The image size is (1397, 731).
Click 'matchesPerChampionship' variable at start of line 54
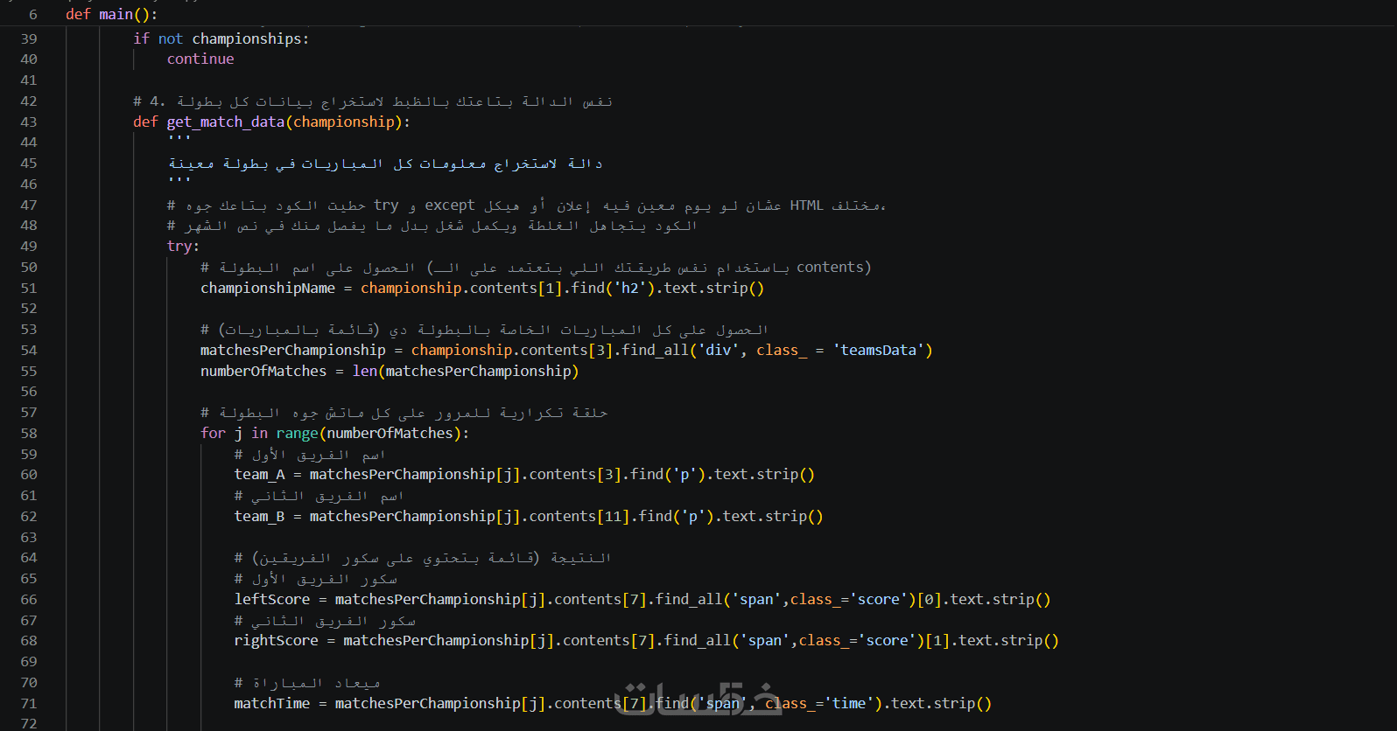pos(293,350)
